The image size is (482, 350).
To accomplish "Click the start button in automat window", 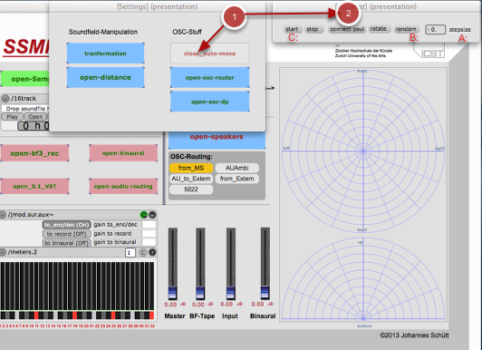I will pyautogui.click(x=292, y=29).
